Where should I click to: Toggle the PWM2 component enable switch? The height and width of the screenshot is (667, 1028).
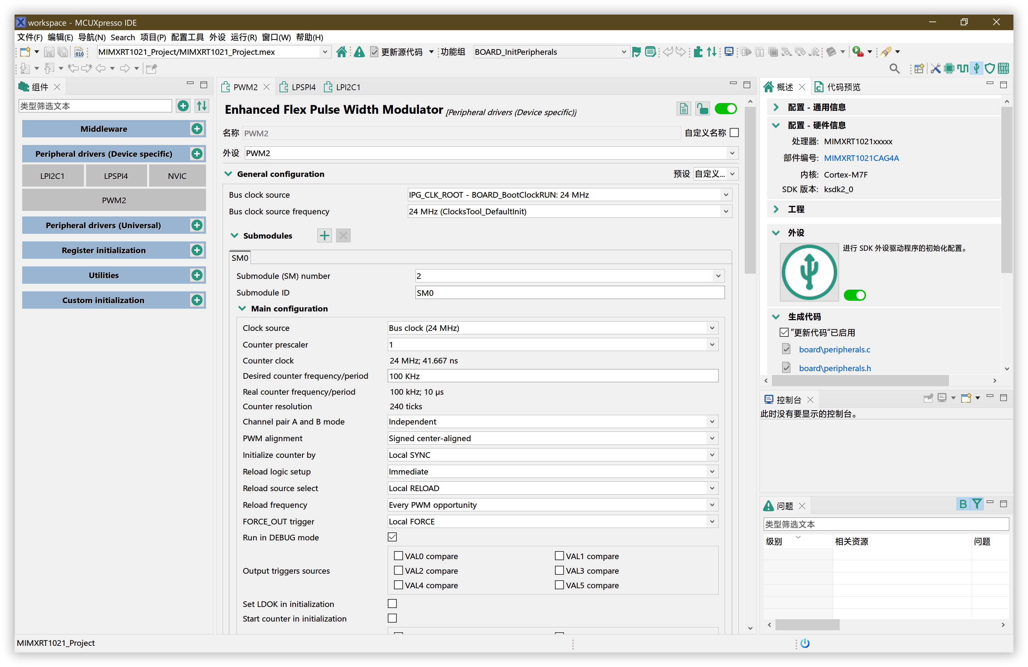click(726, 109)
